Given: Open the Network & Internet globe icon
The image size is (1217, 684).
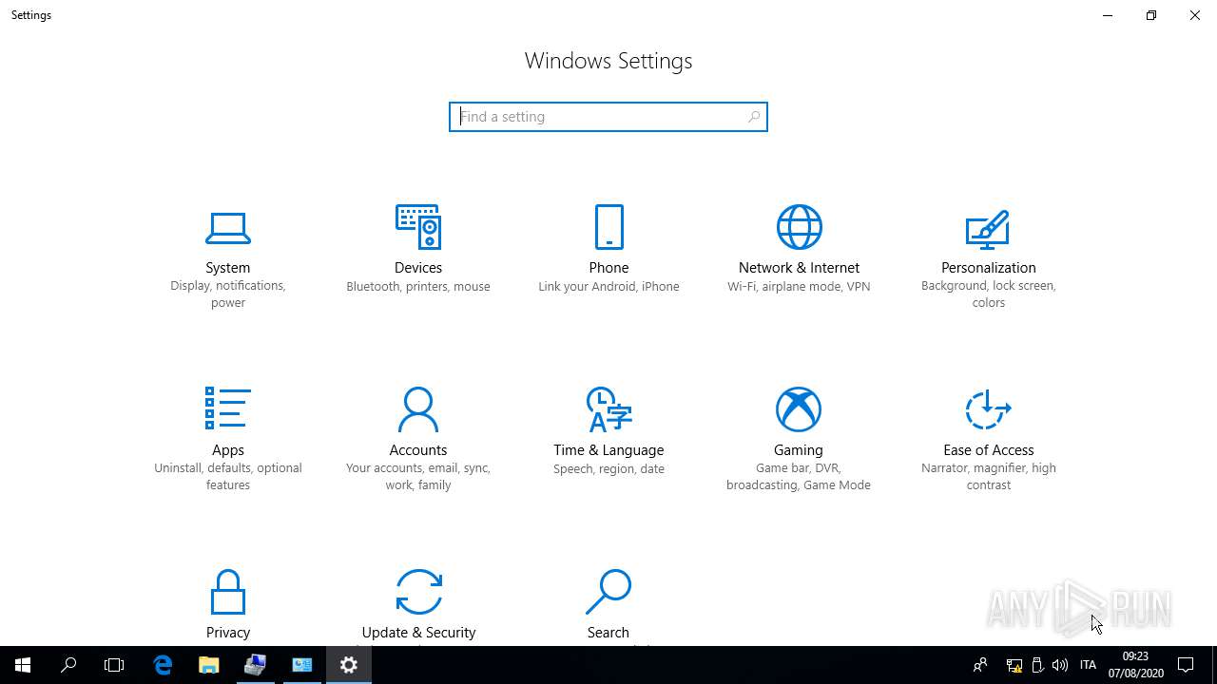Looking at the screenshot, I should click(x=799, y=227).
